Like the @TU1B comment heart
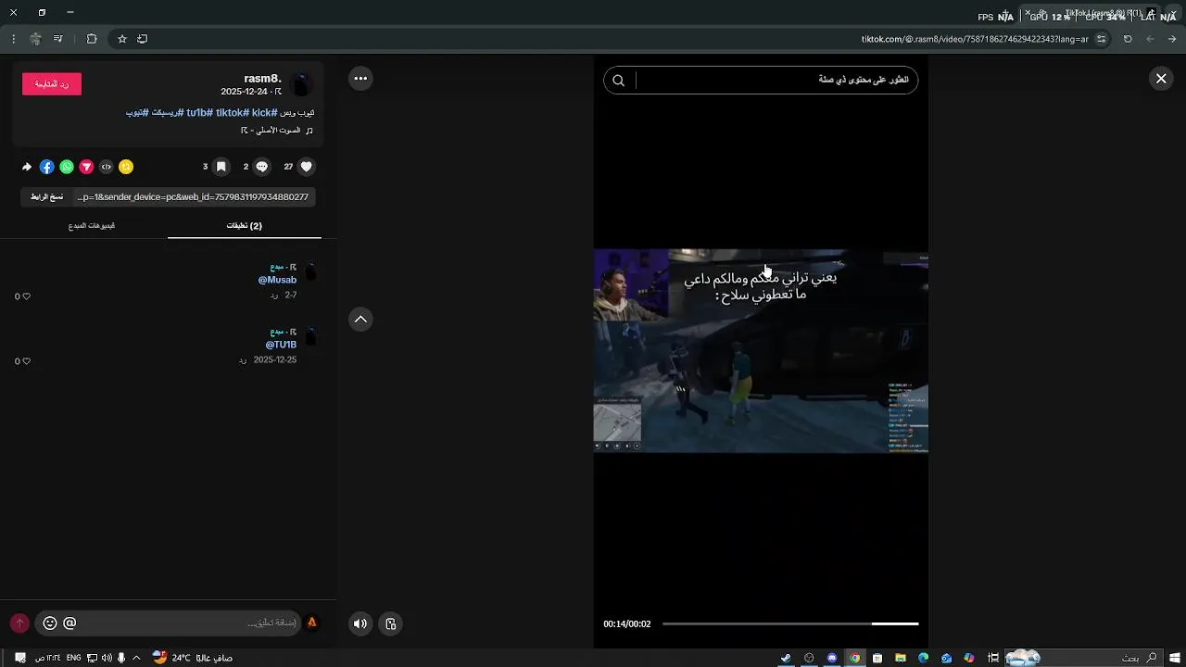The height and width of the screenshot is (667, 1186). coord(26,361)
